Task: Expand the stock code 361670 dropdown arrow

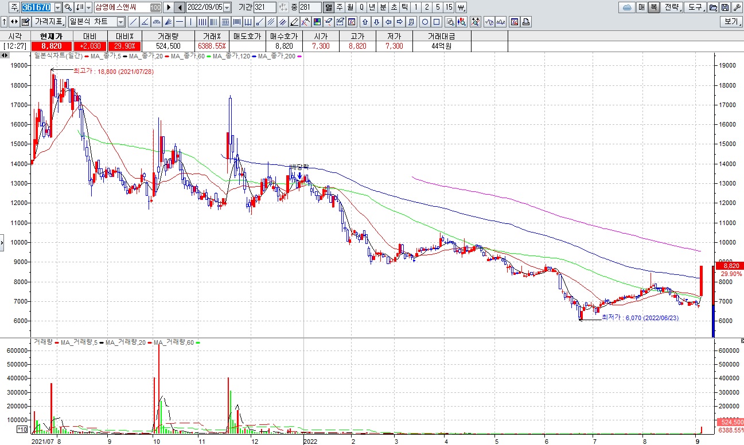Action: click(x=57, y=7)
